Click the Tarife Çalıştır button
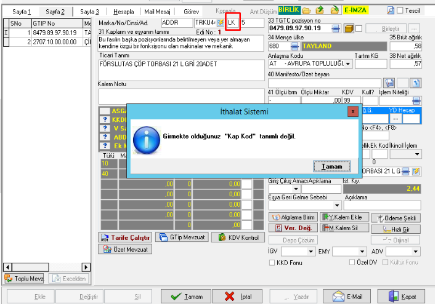 [x=125, y=237]
